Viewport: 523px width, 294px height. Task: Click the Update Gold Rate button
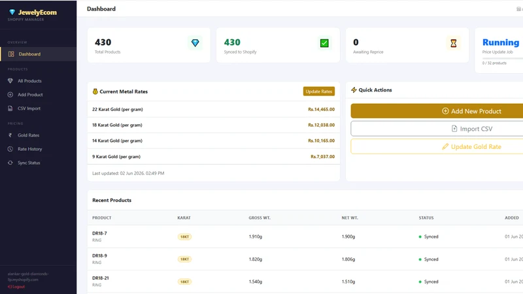(437, 146)
